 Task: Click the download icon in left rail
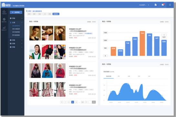point(4,11)
